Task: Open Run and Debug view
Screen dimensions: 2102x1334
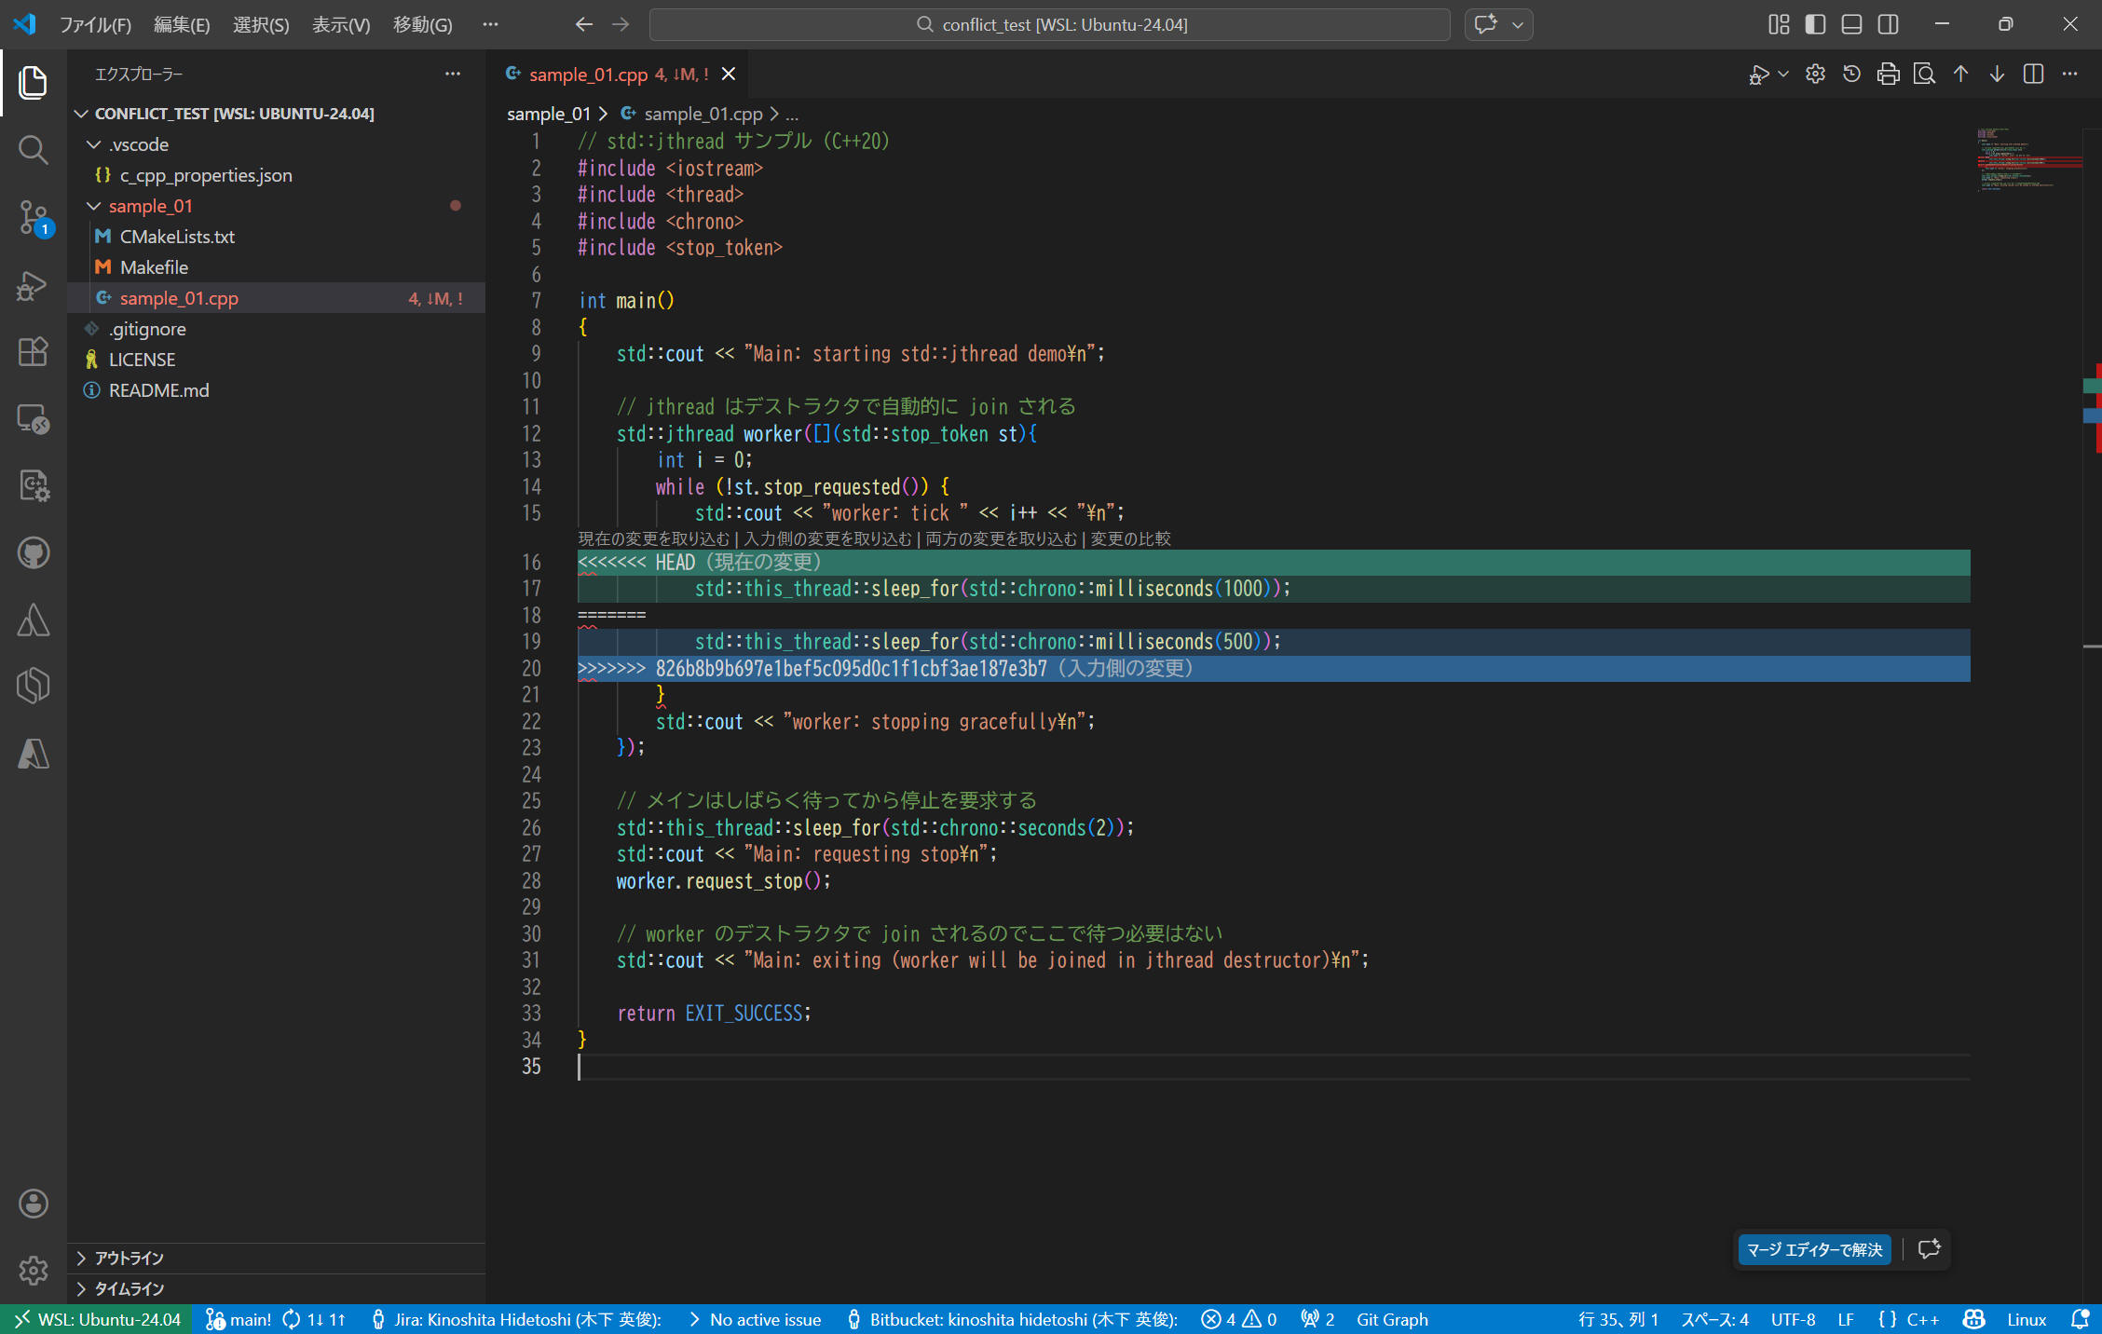Action: click(x=34, y=285)
